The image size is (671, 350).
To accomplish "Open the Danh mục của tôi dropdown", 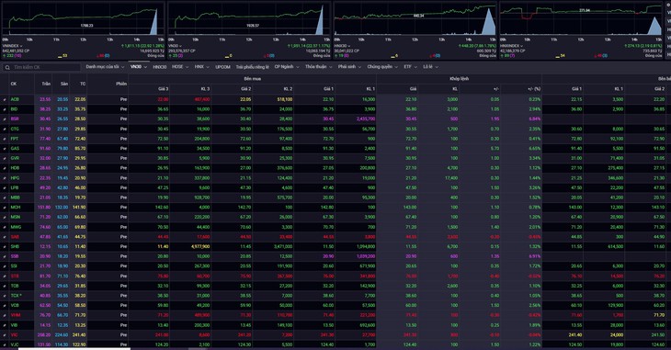I will (x=105, y=67).
